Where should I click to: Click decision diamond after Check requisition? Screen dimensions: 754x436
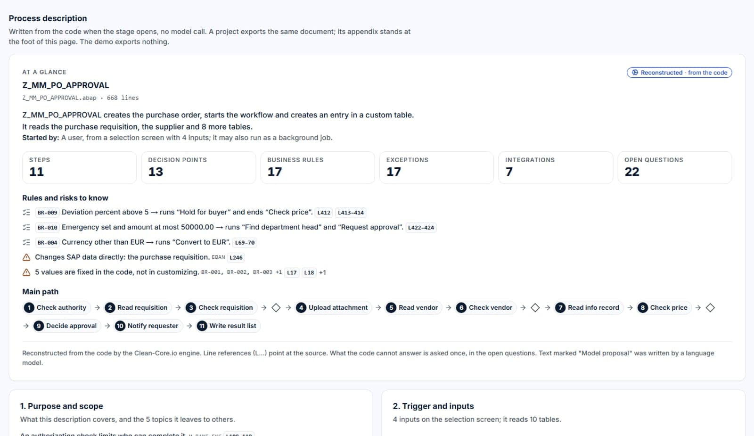276,308
